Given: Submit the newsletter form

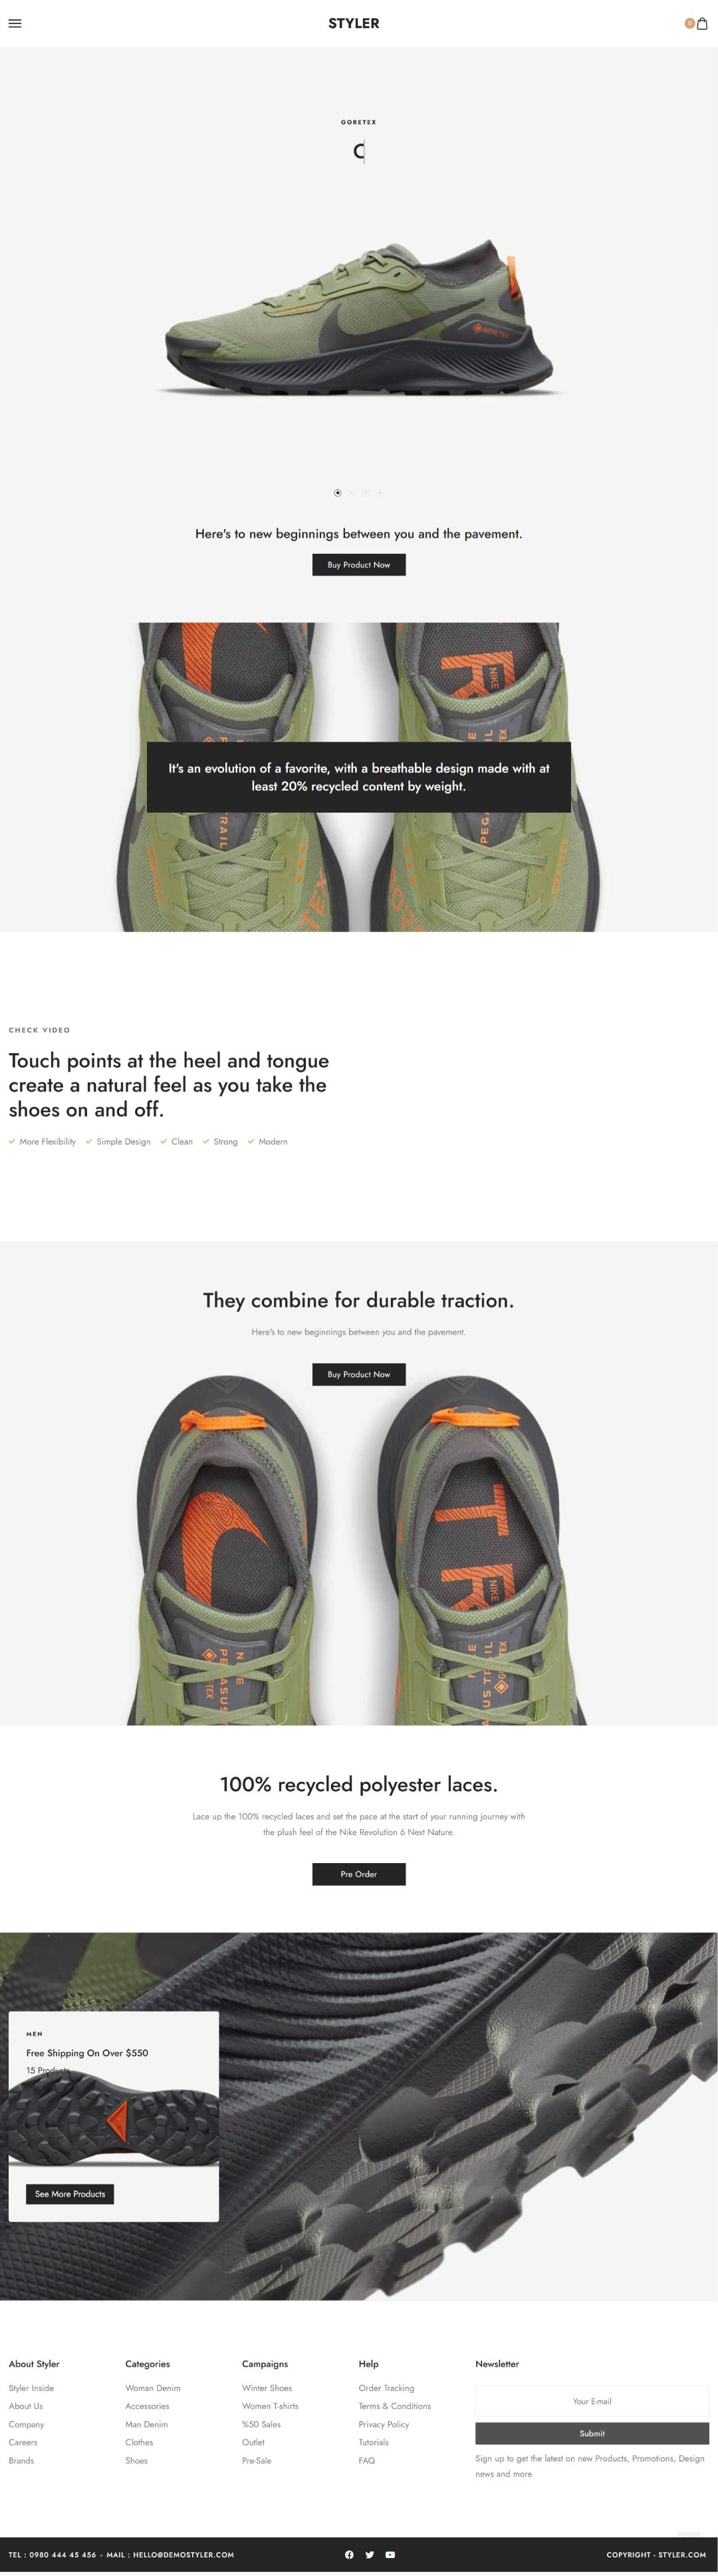Looking at the screenshot, I should pos(591,2433).
